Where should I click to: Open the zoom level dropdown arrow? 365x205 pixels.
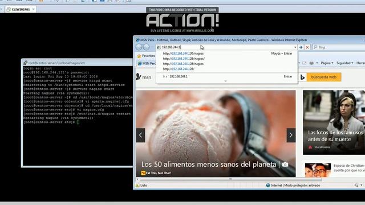[361, 185]
